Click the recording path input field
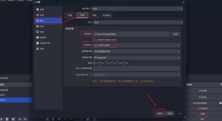This screenshot has width=222, height=121. [x=132, y=34]
